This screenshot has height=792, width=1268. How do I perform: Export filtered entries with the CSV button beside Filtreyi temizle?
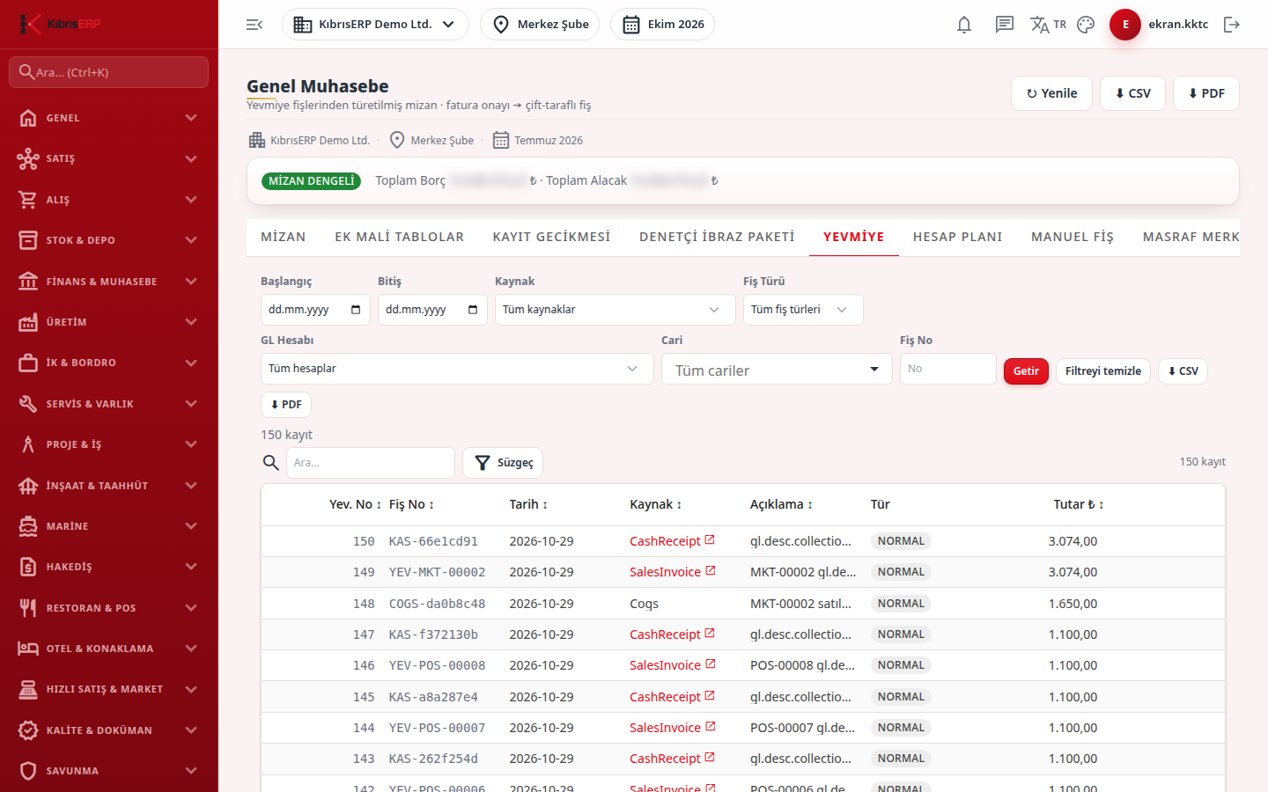1183,371
